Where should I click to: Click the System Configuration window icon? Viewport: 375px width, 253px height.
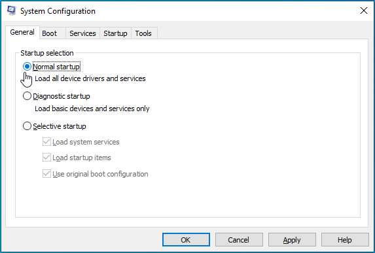[12, 10]
